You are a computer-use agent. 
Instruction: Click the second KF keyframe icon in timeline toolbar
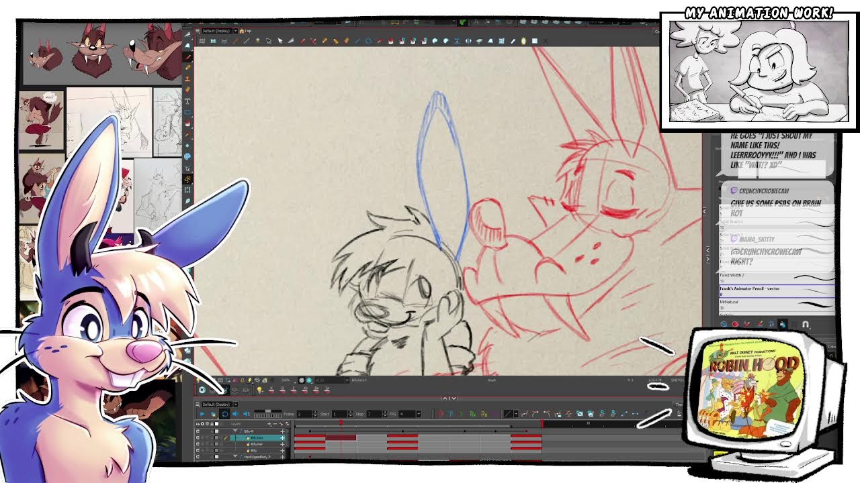(613, 413)
